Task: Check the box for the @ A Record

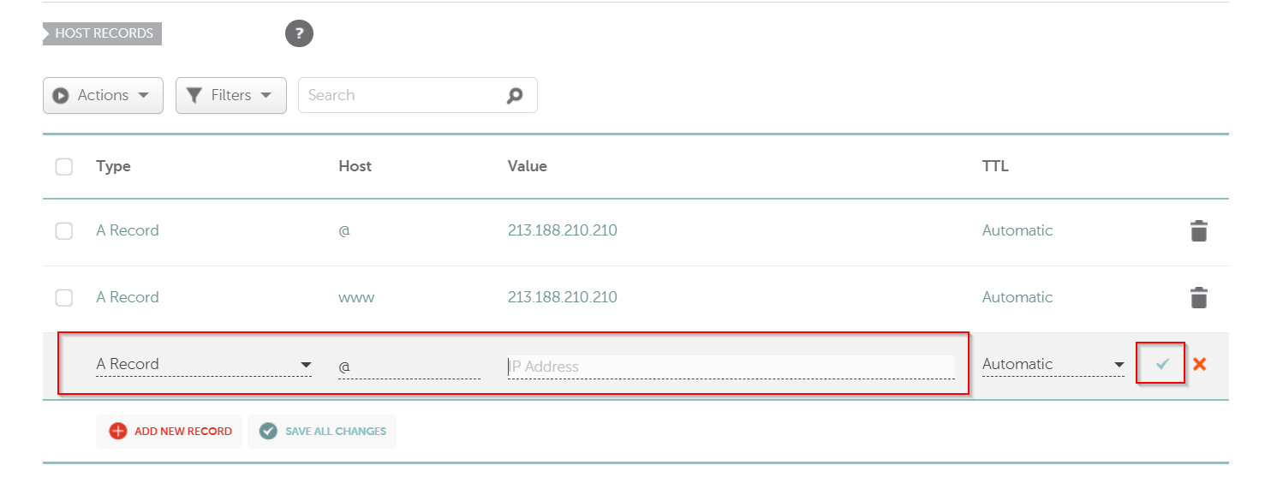Action: tap(64, 231)
